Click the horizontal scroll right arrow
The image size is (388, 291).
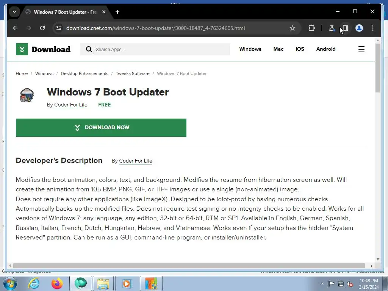371,266
